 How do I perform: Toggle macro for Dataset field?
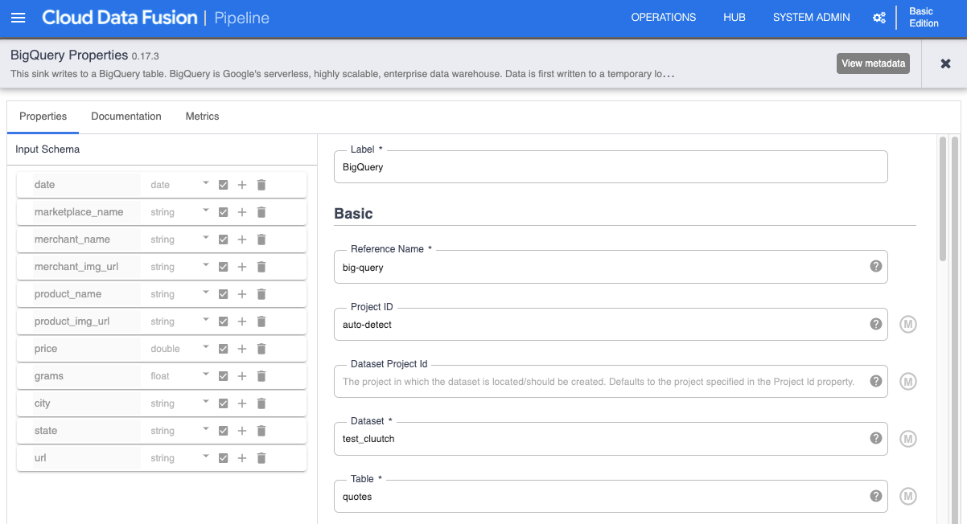908,439
